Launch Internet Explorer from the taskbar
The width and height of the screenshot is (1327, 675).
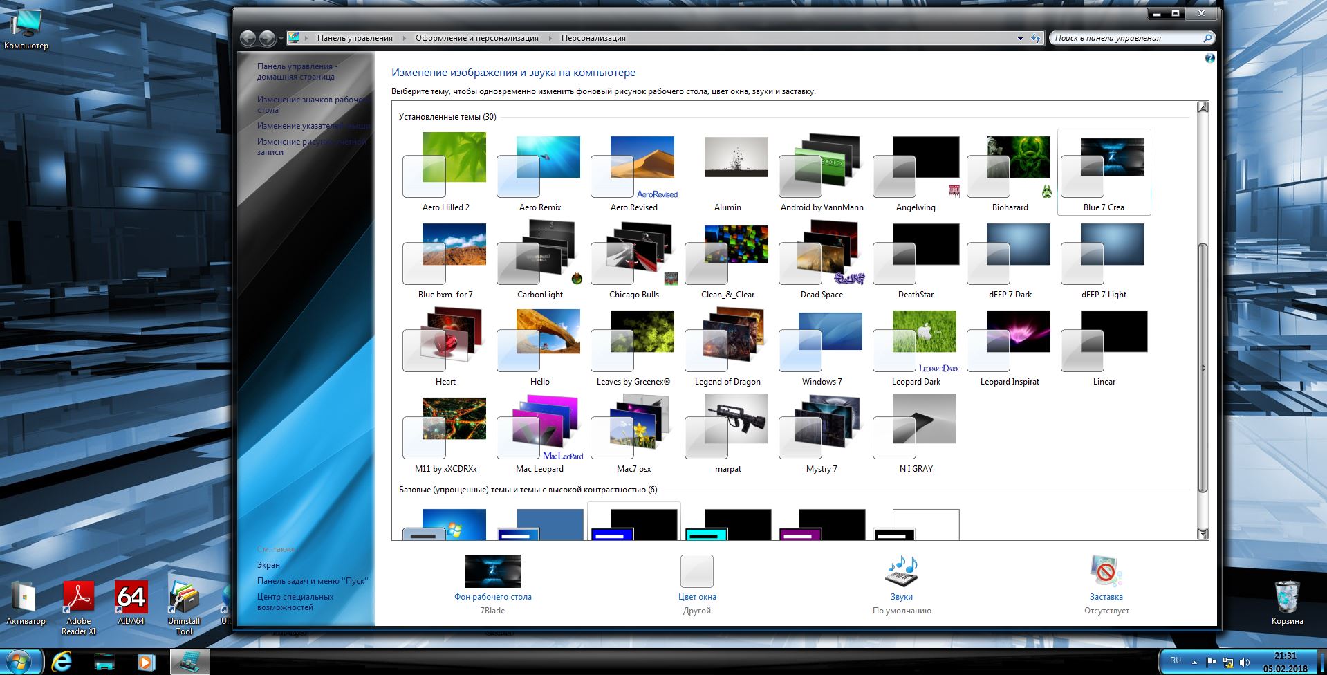62,662
